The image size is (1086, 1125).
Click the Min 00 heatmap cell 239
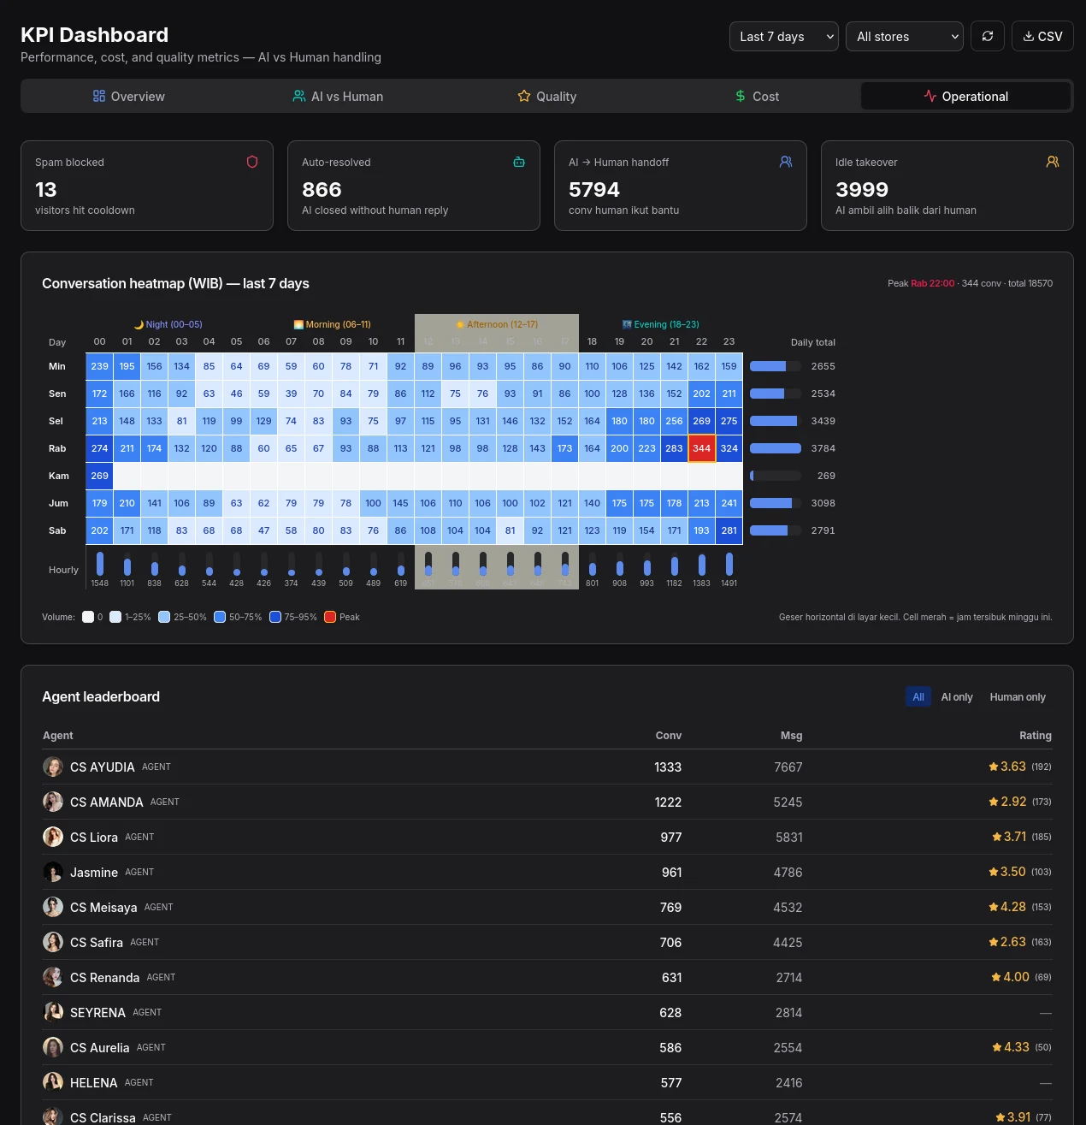pos(100,366)
